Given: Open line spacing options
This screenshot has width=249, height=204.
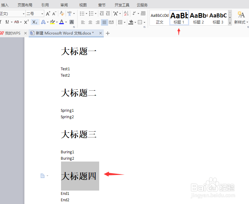Looking at the screenshot, I should pos(120,22).
